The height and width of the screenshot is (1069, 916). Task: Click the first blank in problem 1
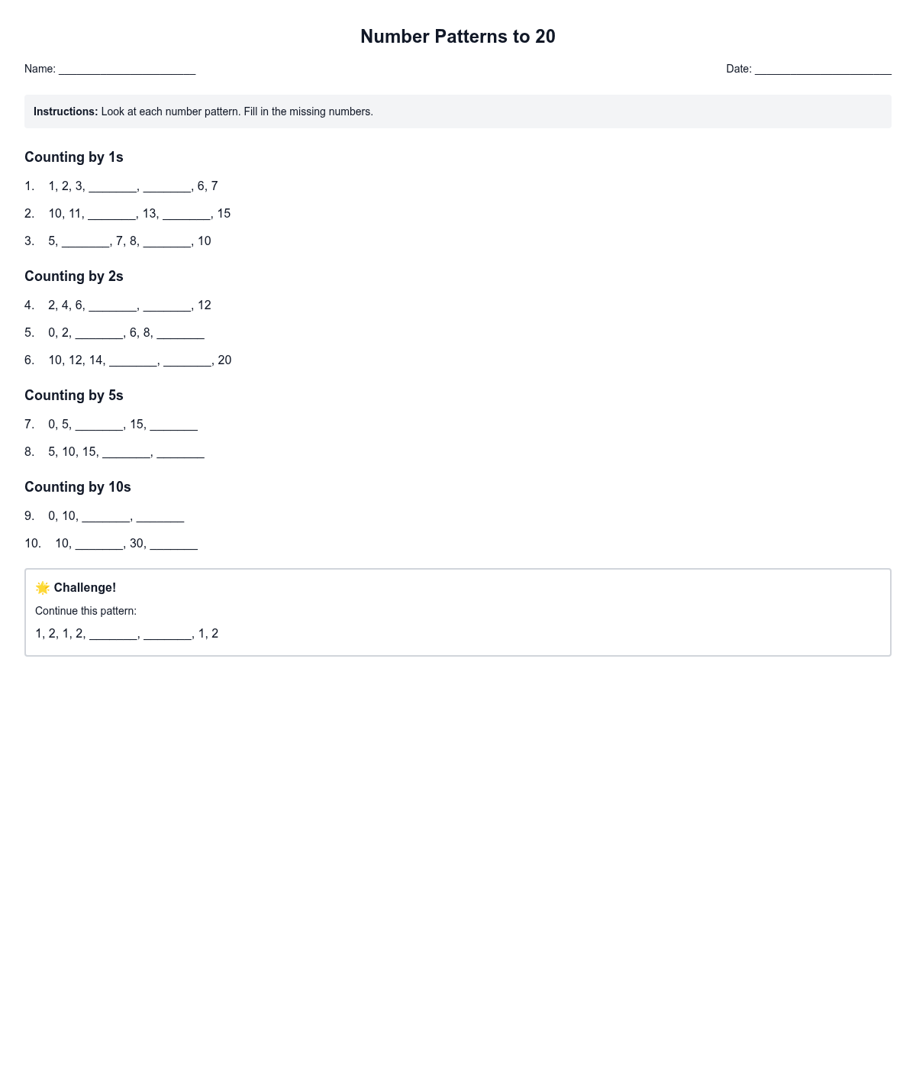(x=112, y=186)
